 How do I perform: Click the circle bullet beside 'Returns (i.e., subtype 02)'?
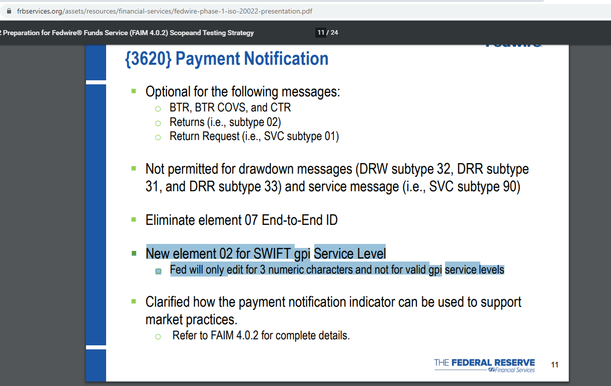158,122
